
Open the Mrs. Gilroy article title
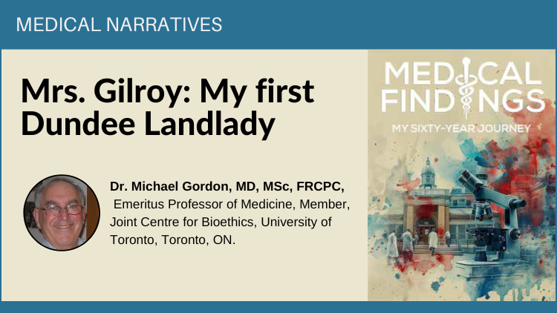[167, 107]
